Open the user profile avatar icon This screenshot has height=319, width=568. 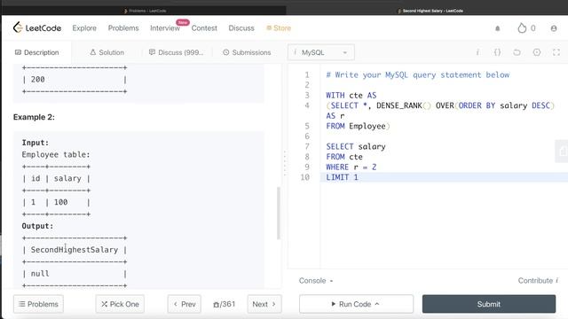click(x=554, y=28)
